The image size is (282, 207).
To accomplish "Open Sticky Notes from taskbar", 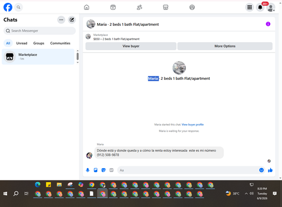I will (49, 185).
